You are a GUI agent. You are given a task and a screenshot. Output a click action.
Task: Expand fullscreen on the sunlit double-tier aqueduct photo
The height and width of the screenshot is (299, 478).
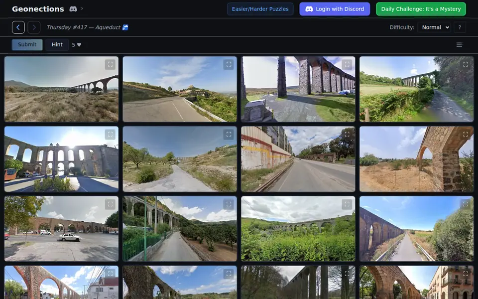tap(110, 134)
